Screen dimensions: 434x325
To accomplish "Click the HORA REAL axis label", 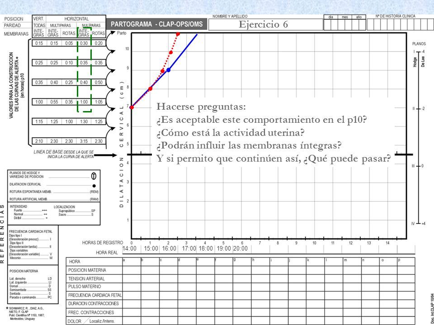I will (x=107, y=253).
